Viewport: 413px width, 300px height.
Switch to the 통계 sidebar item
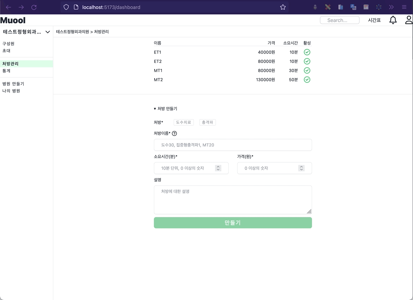[x=6, y=70]
